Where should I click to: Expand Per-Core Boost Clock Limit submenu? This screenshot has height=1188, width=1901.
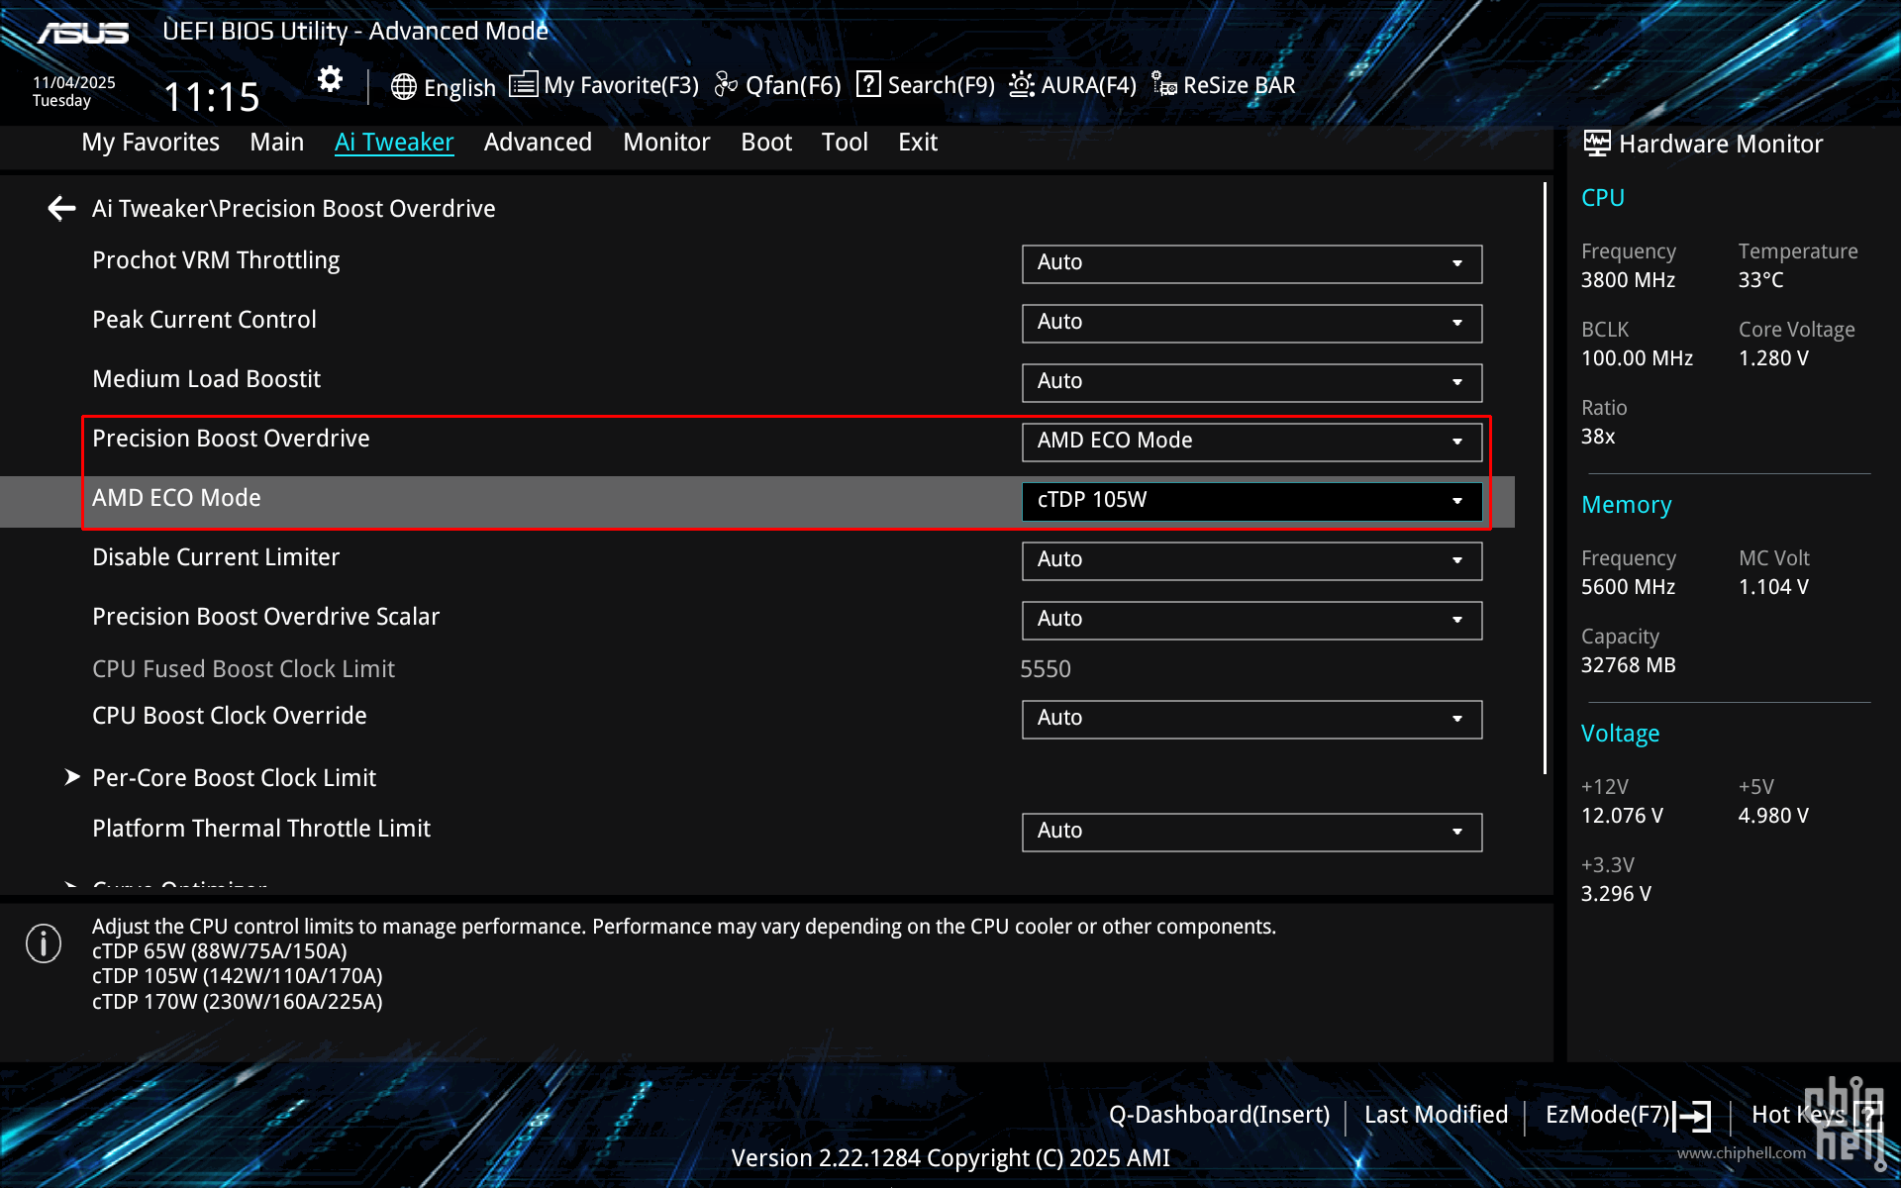click(x=234, y=778)
